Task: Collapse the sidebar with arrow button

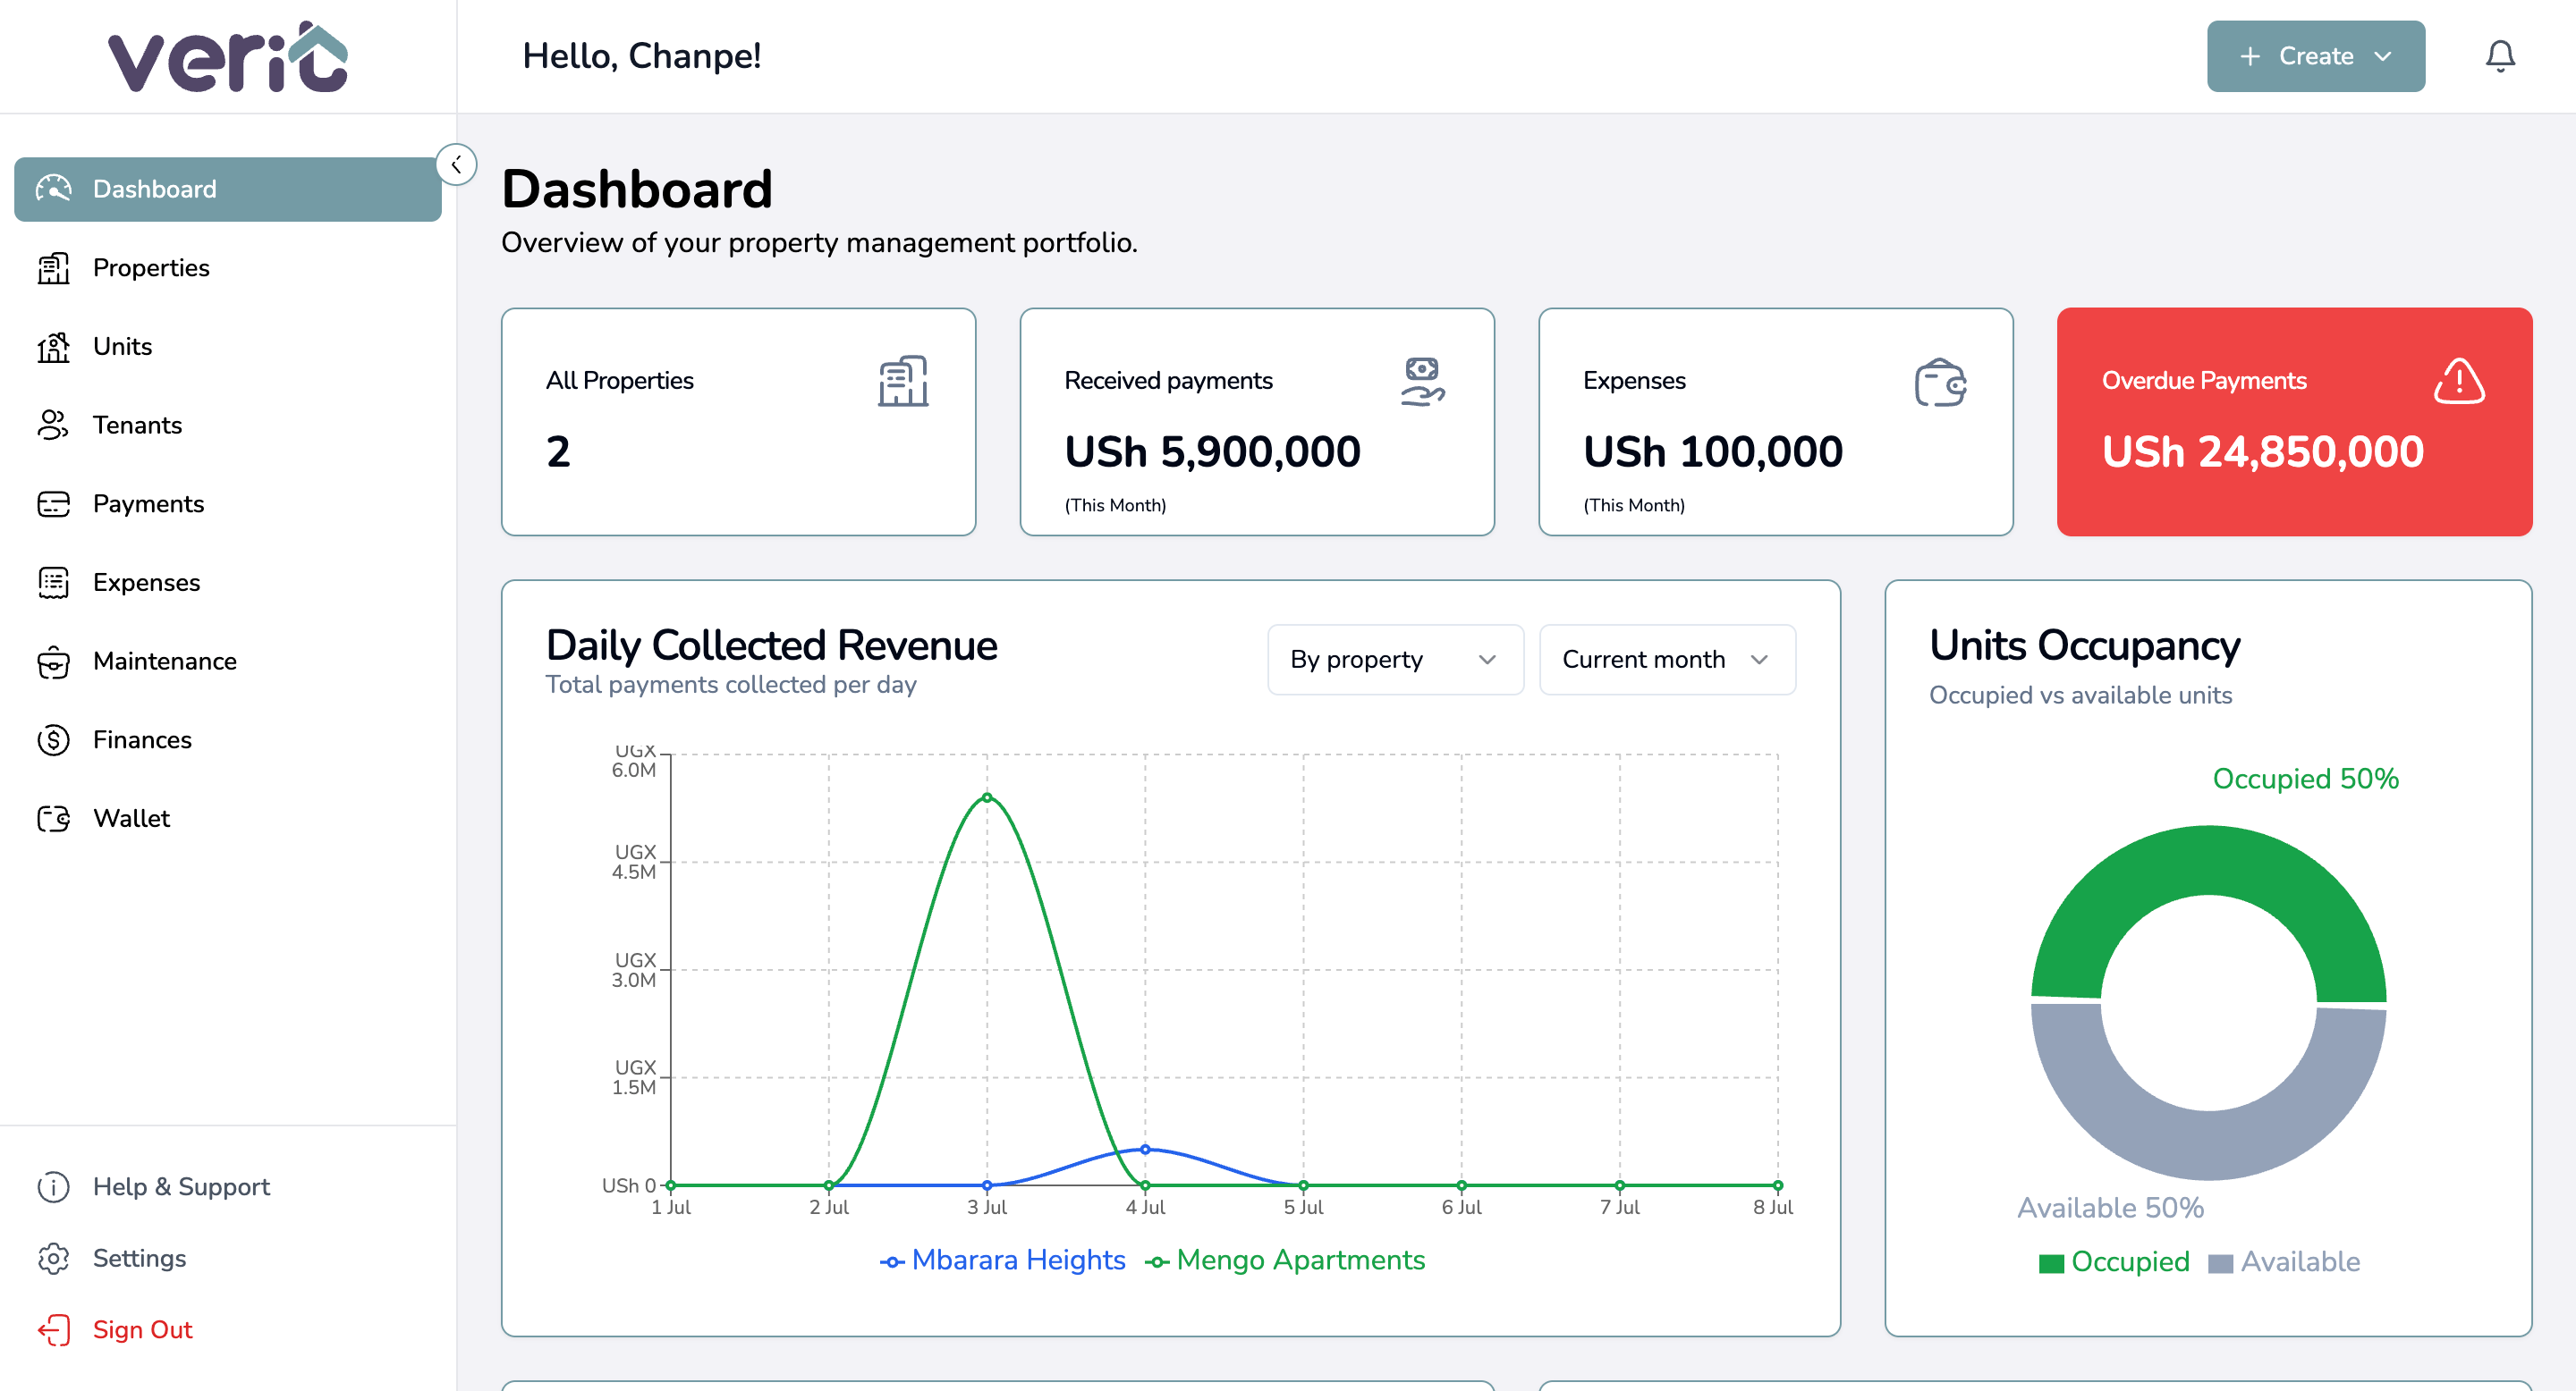Action: 457,164
